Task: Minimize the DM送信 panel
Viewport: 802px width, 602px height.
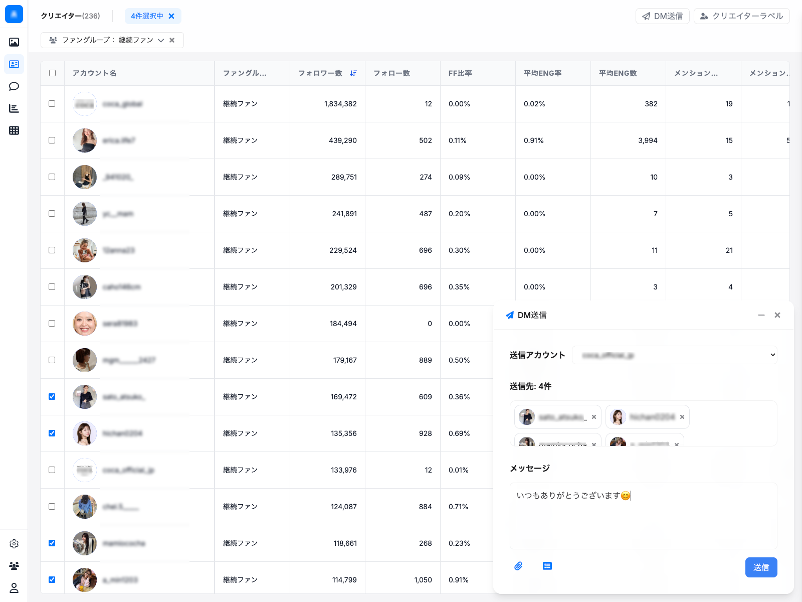Action: (761, 315)
